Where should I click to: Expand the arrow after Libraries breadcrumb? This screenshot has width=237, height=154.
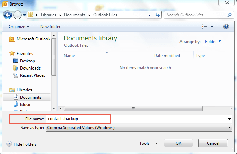click(x=60, y=15)
